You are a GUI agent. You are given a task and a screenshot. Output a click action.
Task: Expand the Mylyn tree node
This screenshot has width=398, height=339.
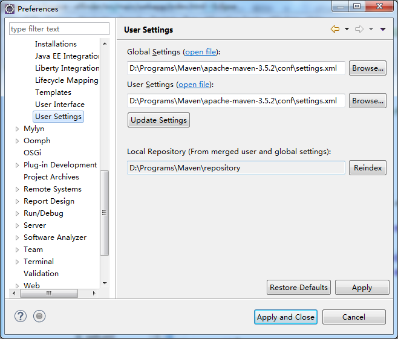pos(17,129)
